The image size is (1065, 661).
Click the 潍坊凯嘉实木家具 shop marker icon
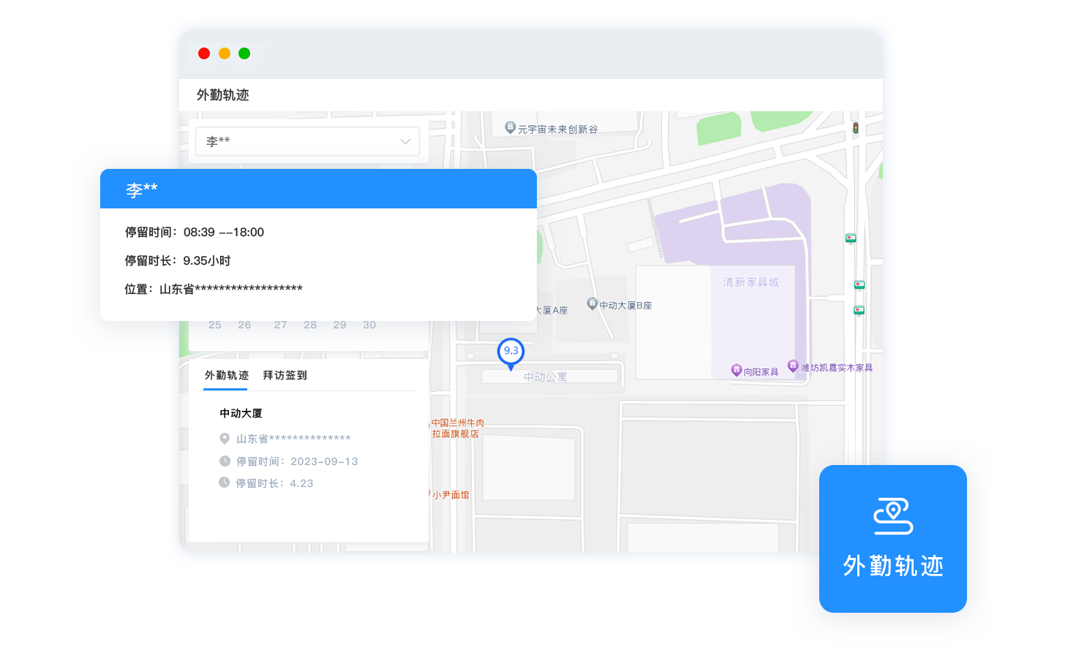[x=793, y=366]
